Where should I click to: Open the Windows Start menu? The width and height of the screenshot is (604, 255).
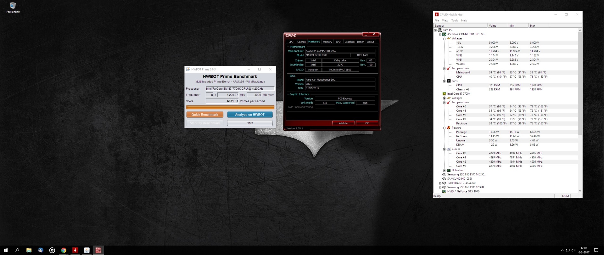(x=5, y=250)
